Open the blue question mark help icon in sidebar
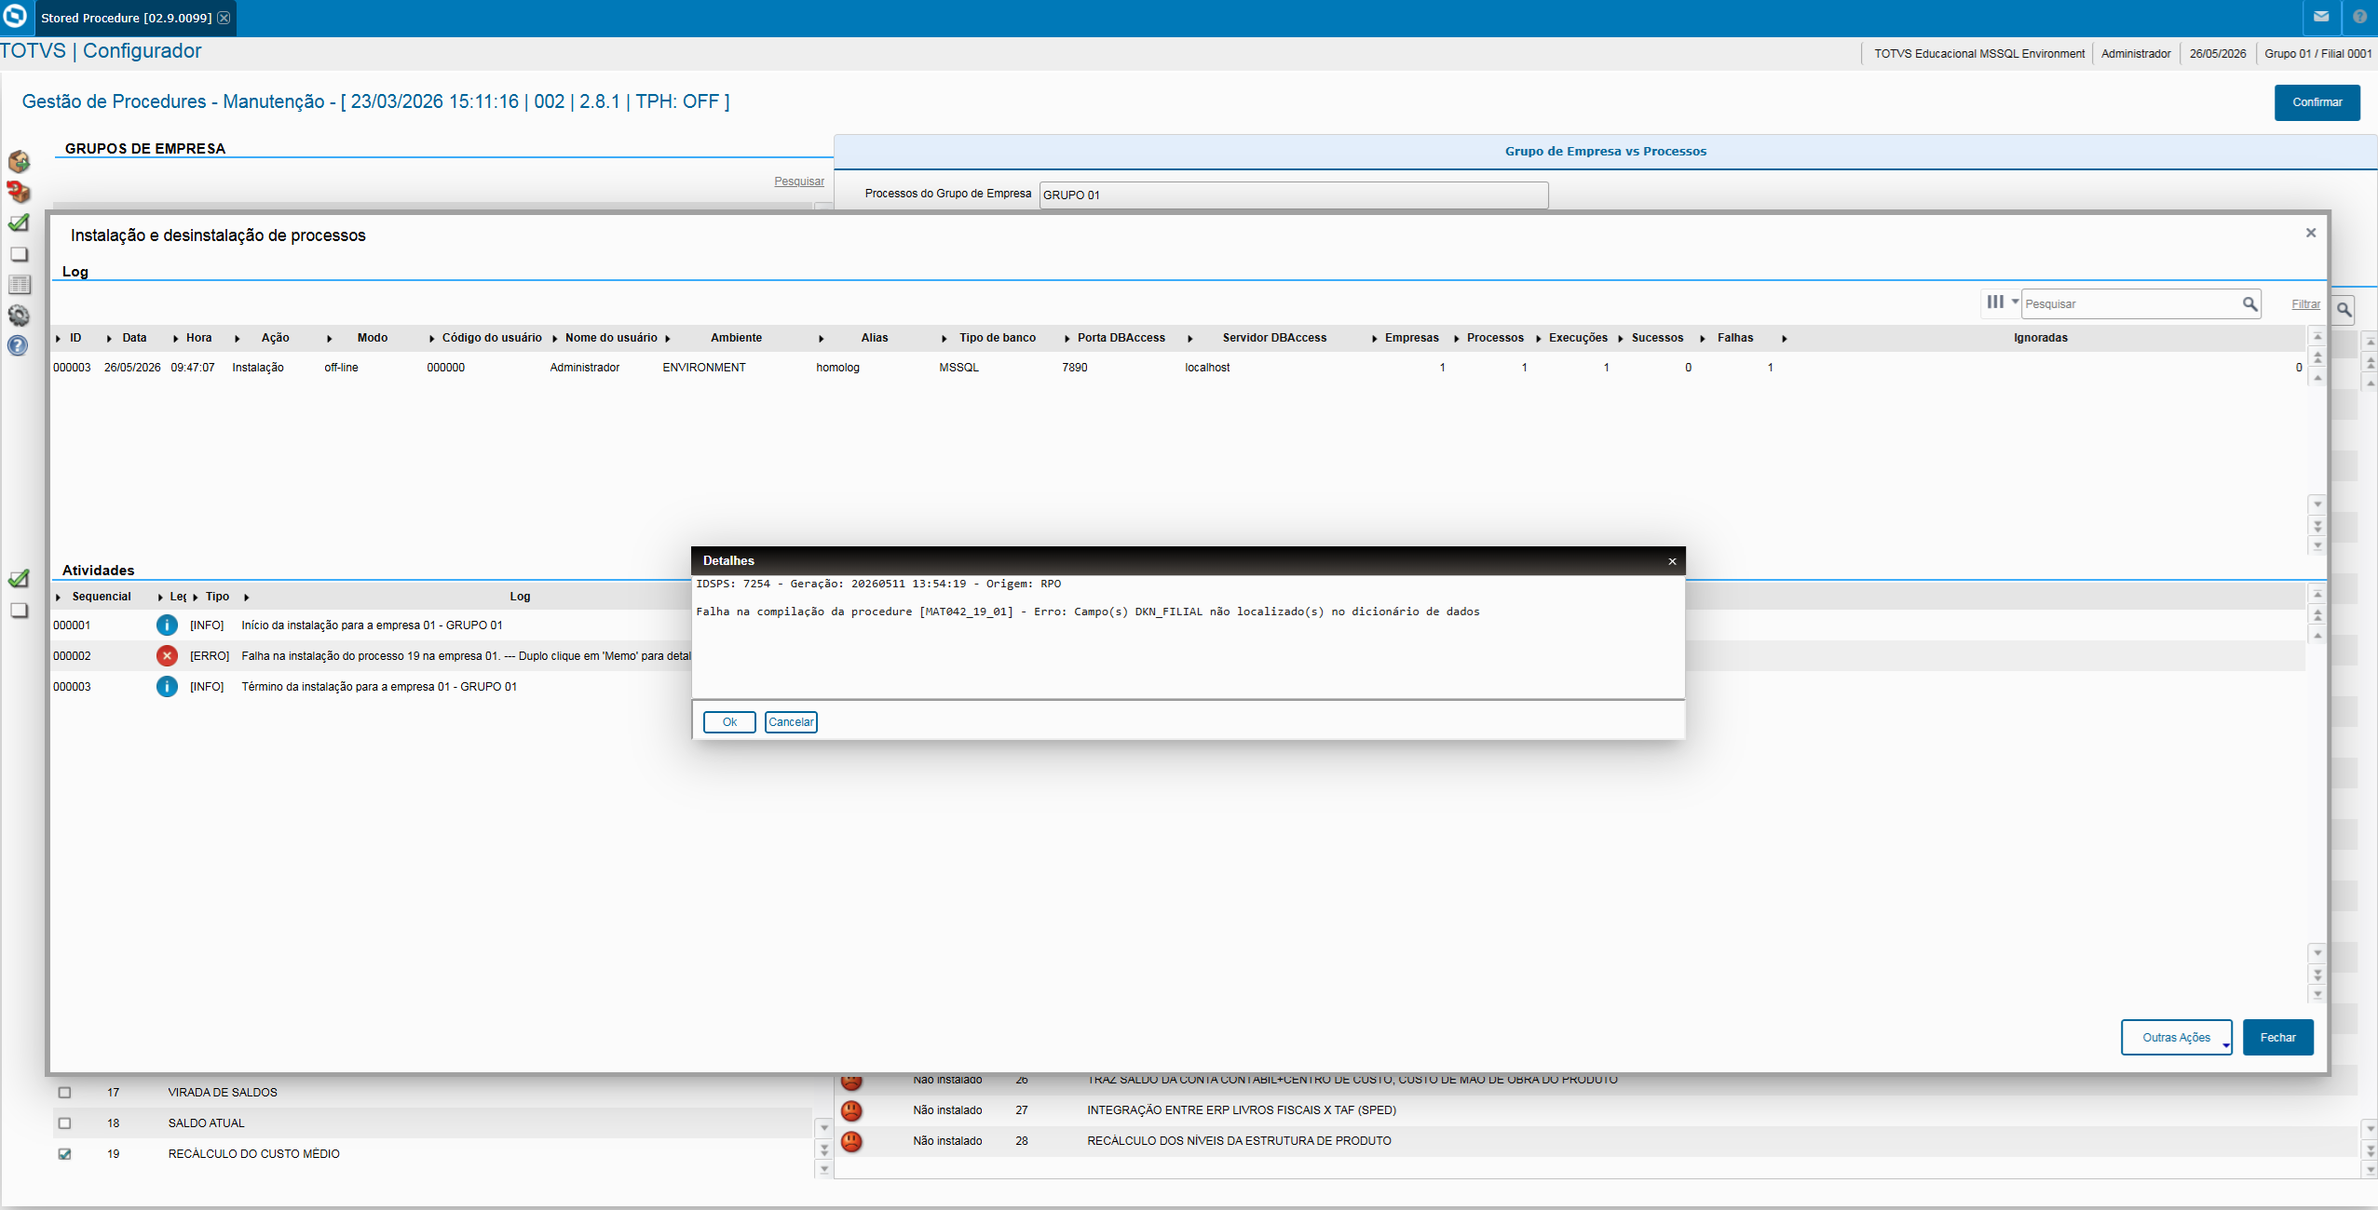The image size is (2378, 1210). (x=18, y=345)
